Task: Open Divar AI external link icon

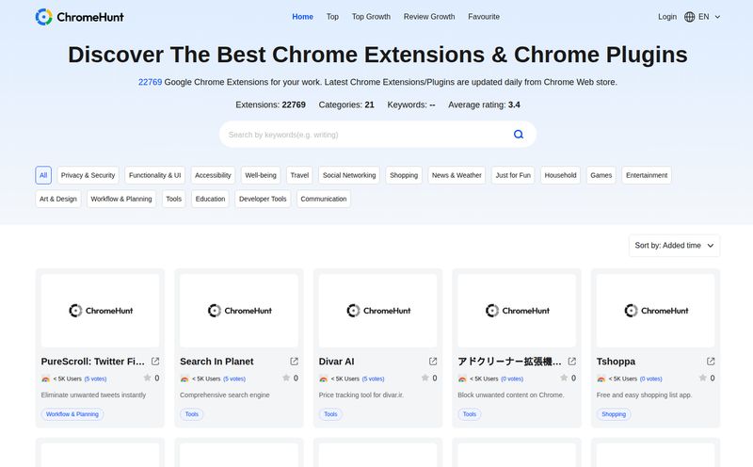Action: [x=433, y=362]
